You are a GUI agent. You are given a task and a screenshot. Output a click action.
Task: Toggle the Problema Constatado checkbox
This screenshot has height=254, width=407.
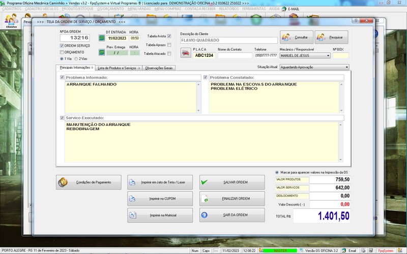206,77
